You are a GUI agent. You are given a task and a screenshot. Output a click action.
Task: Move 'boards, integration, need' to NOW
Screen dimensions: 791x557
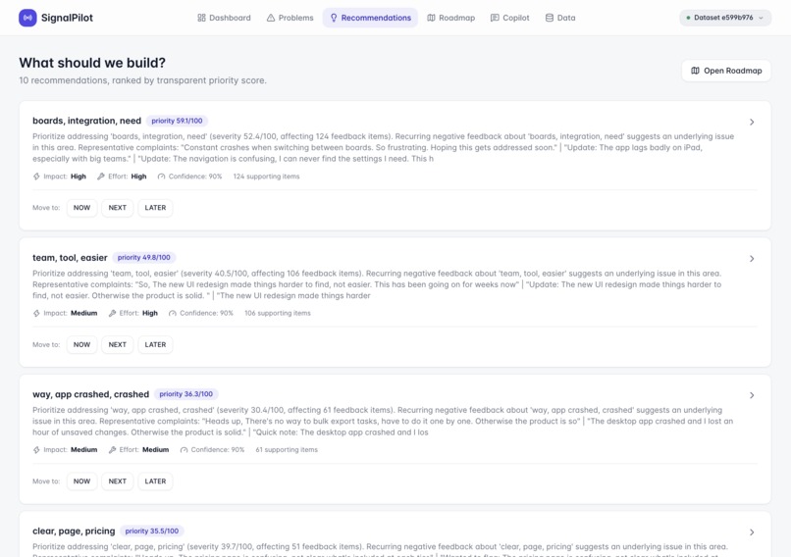coord(81,208)
